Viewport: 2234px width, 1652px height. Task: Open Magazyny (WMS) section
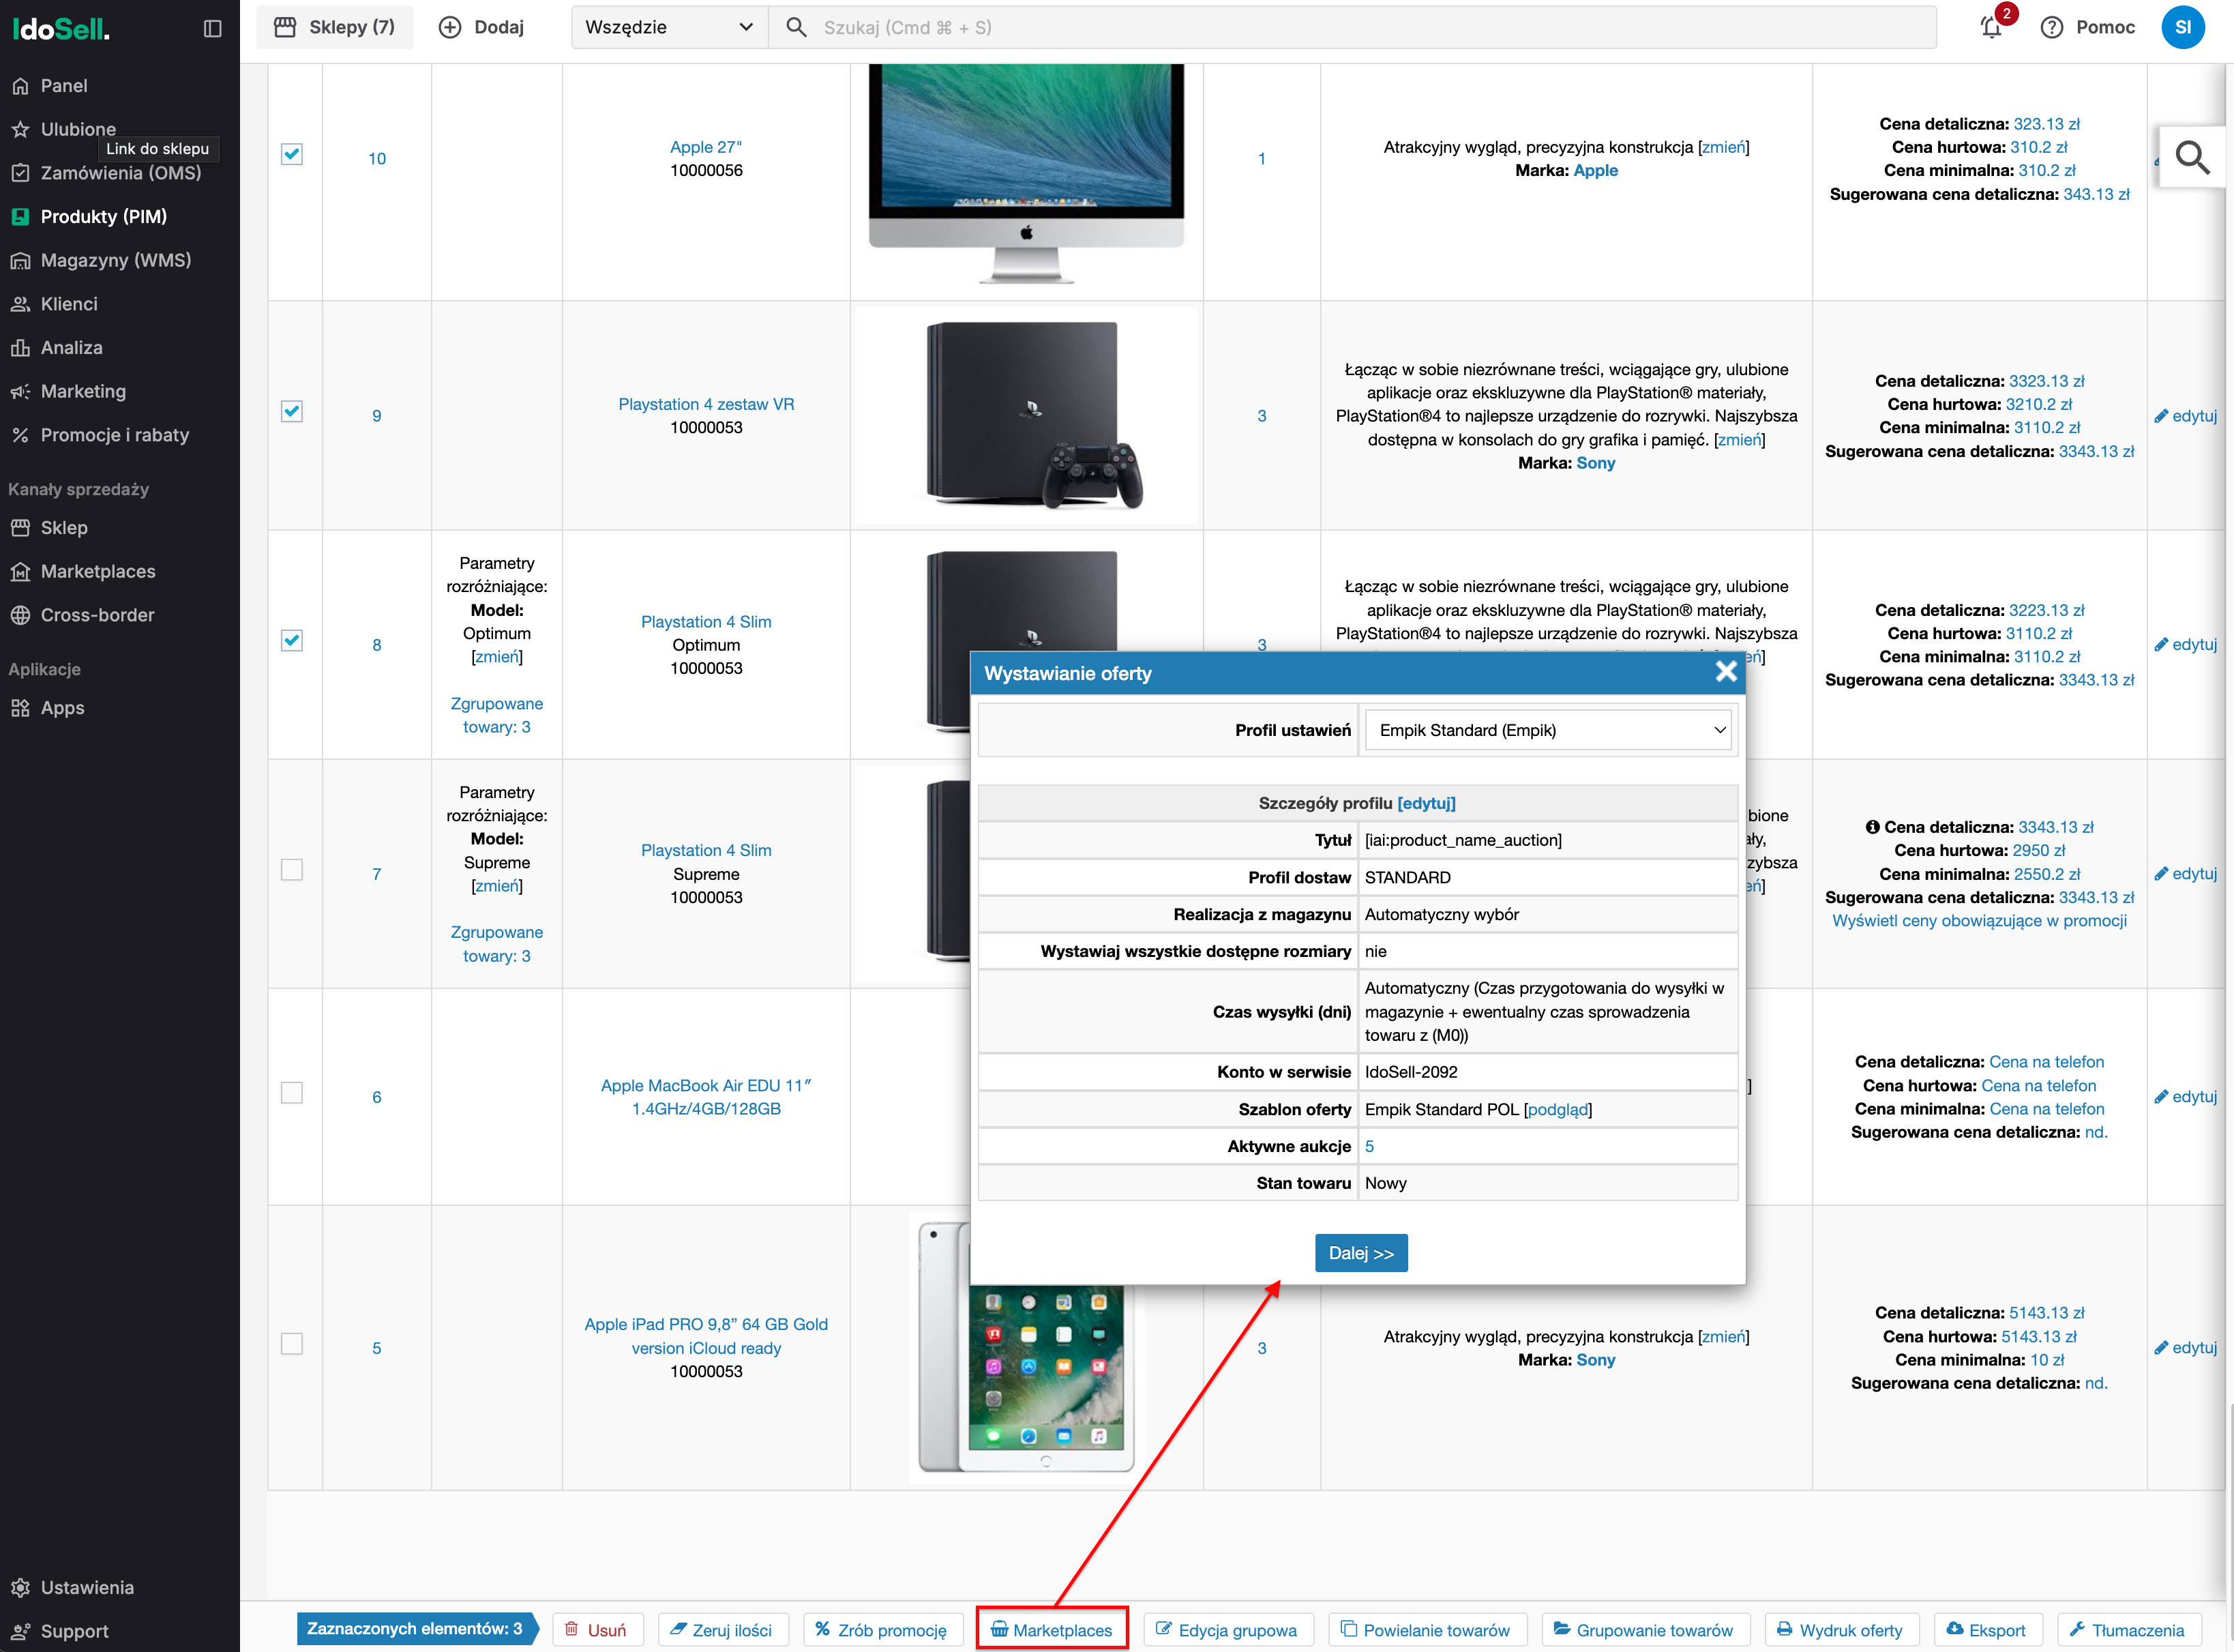115,260
